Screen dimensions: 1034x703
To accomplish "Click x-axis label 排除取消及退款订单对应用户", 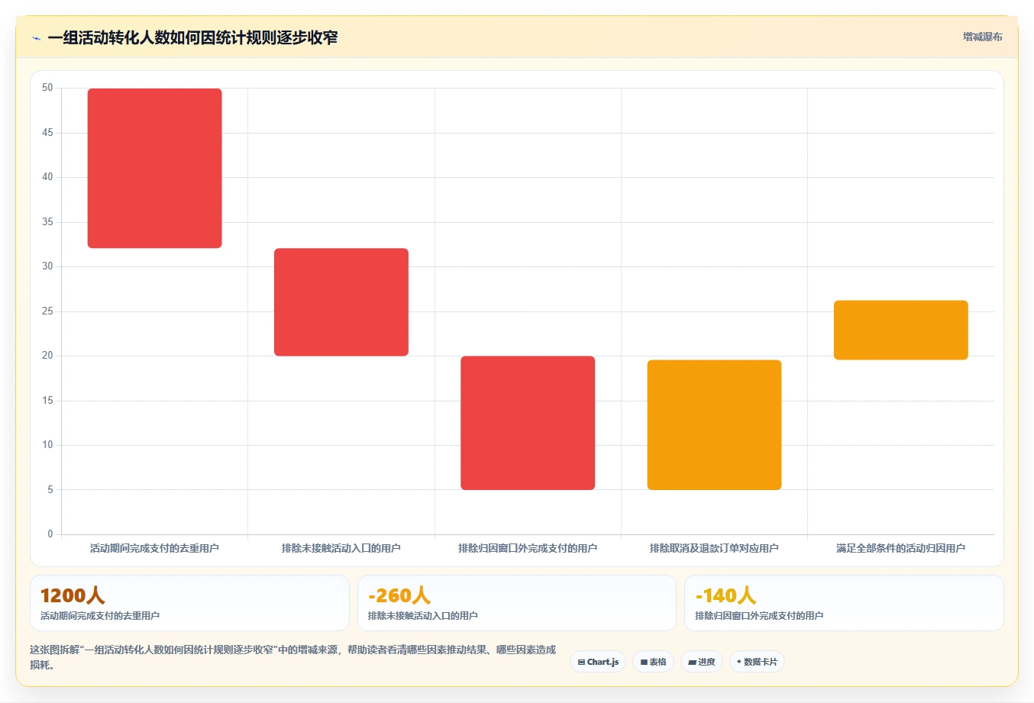I will point(714,548).
